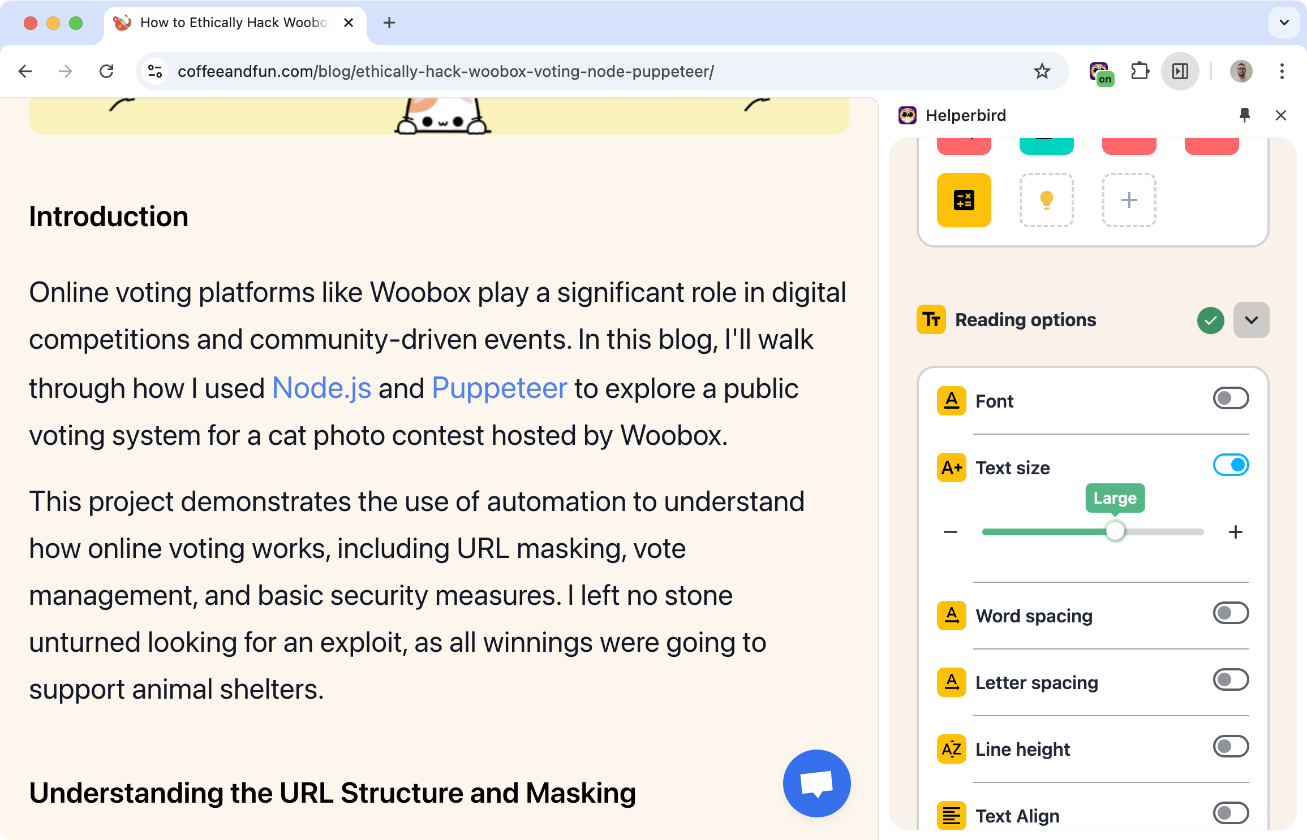This screenshot has height=840, width=1307.
Task: Click the plus tile to add feature
Action: coord(1129,200)
